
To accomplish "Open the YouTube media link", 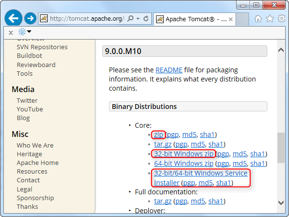I will click(x=30, y=109).
